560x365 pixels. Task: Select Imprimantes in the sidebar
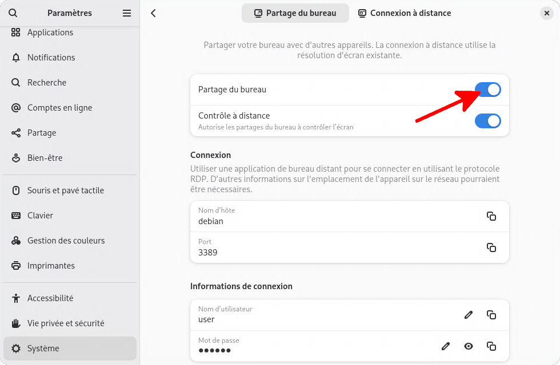[51, 266]
